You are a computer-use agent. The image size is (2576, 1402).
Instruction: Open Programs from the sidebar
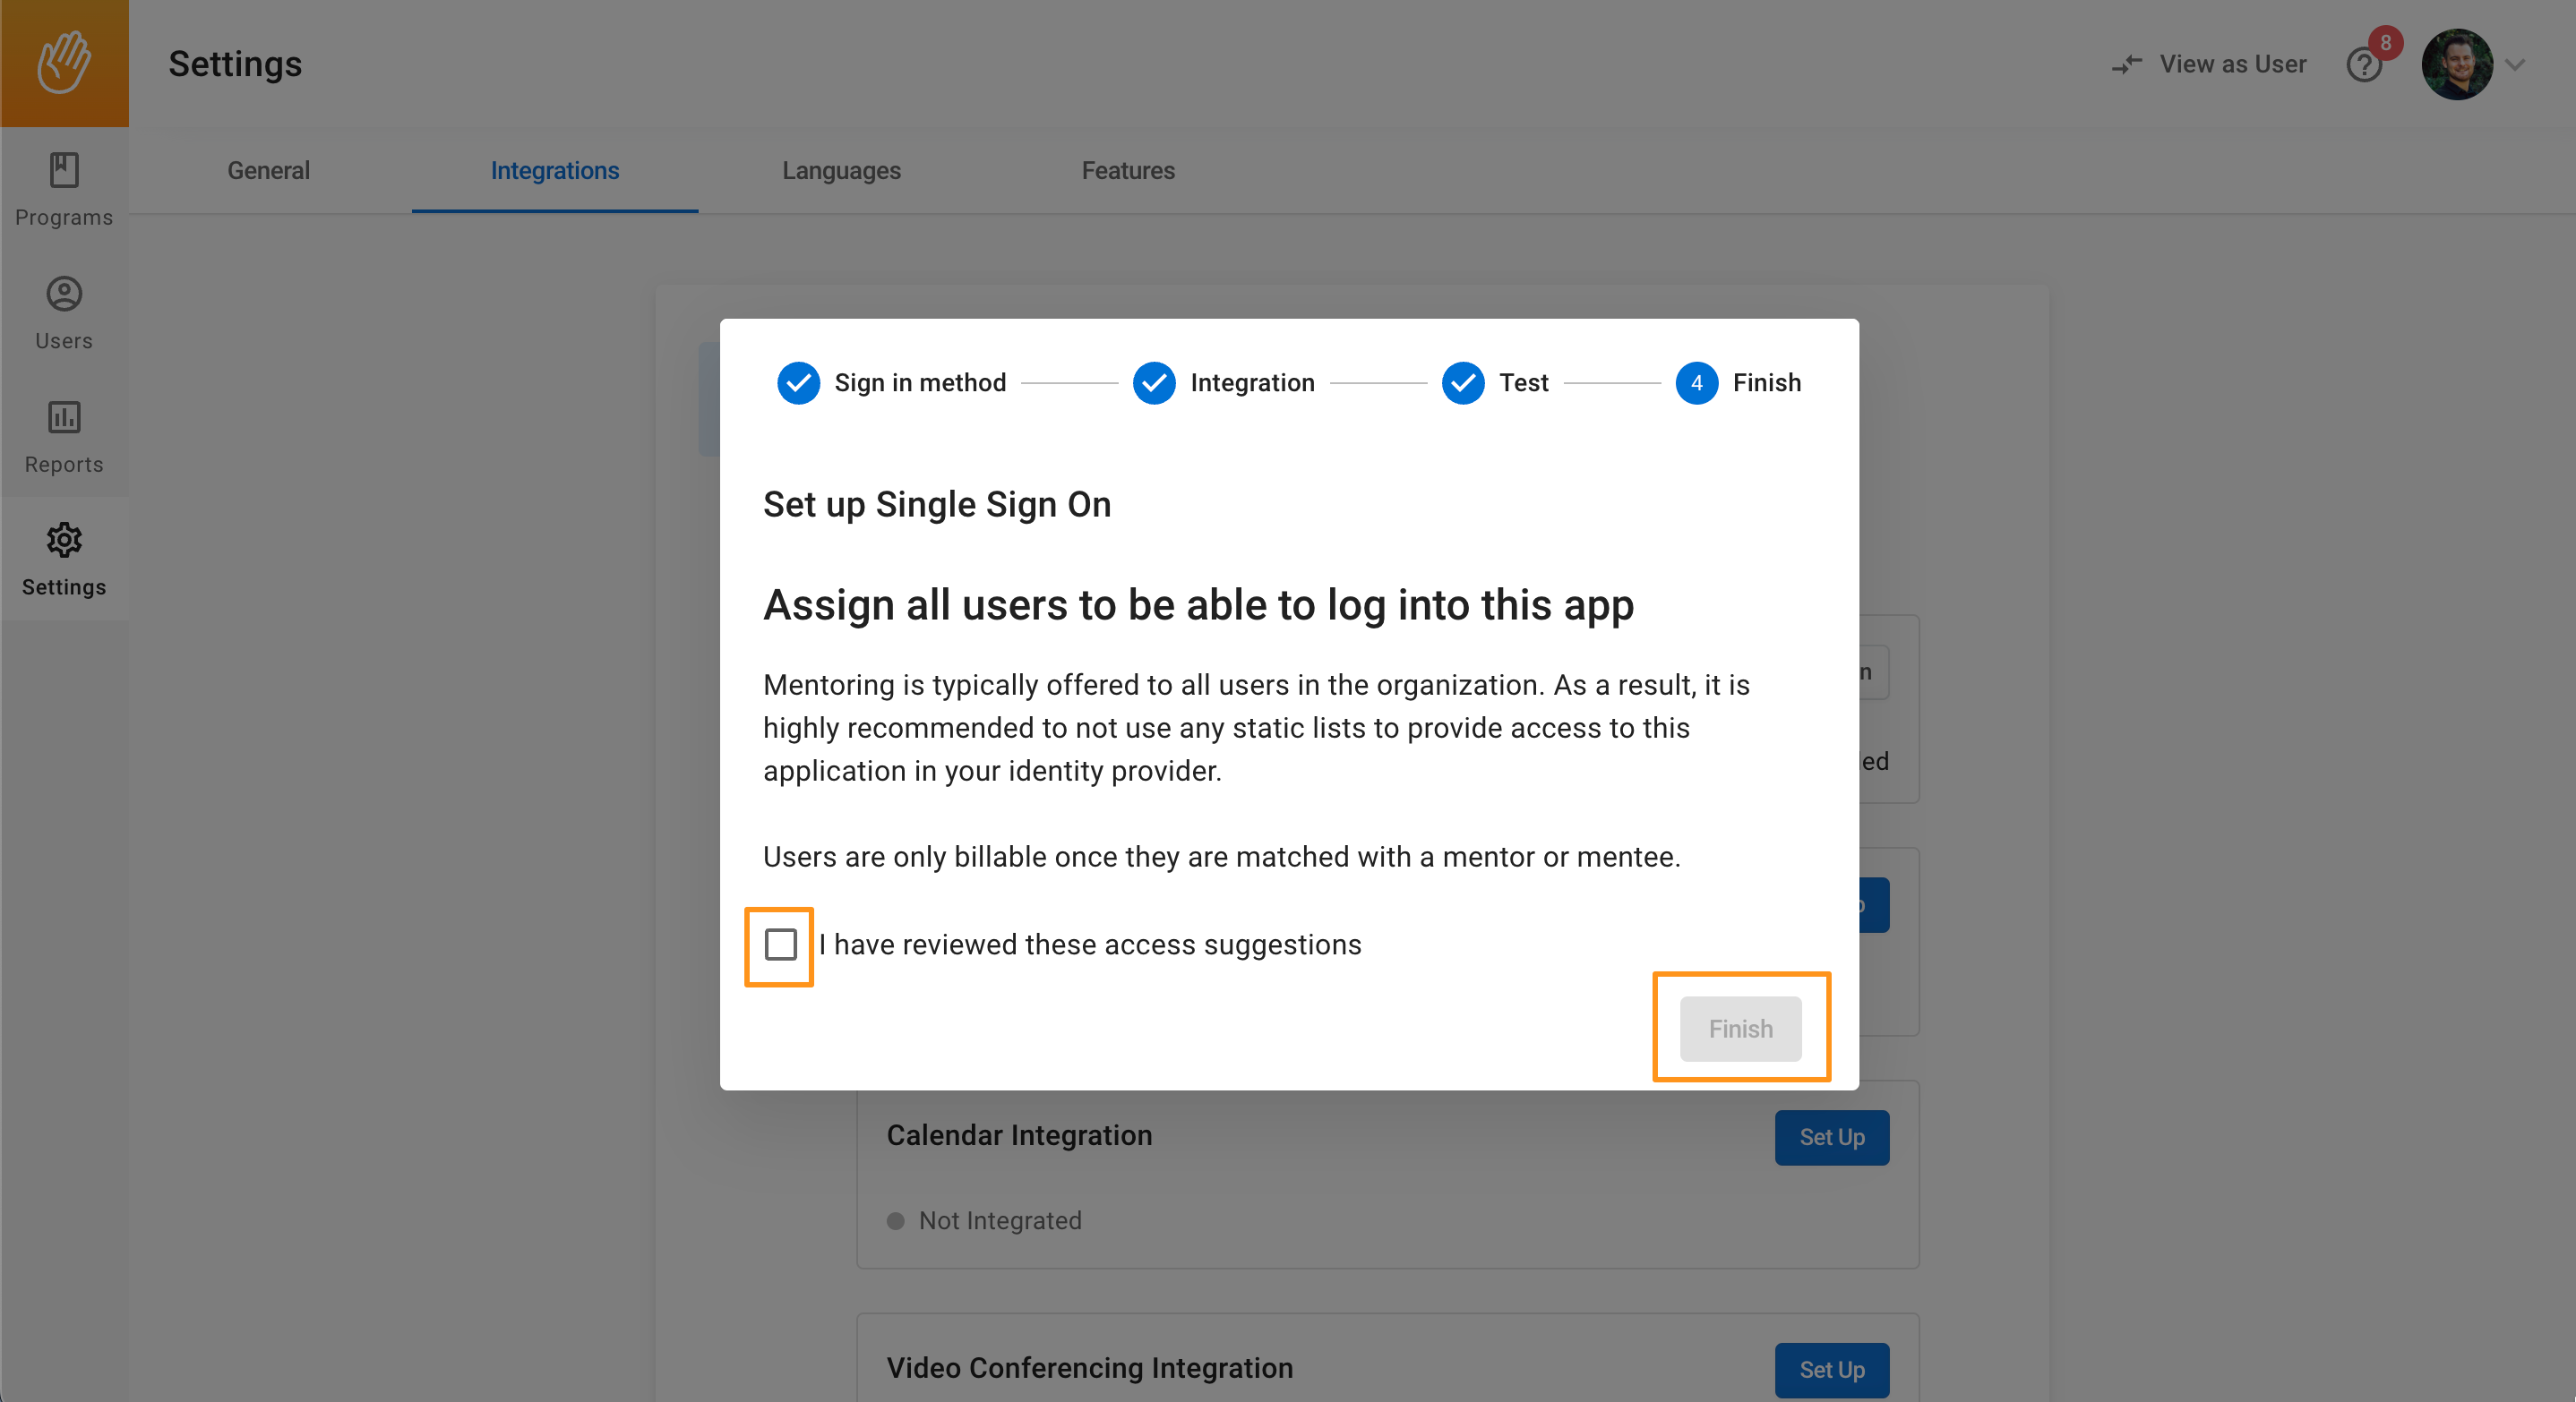pyautogui.click(x=64, y=189)
